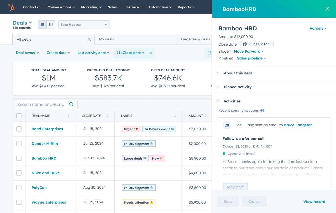Open the Reports menu

click(x=186, y=7)
